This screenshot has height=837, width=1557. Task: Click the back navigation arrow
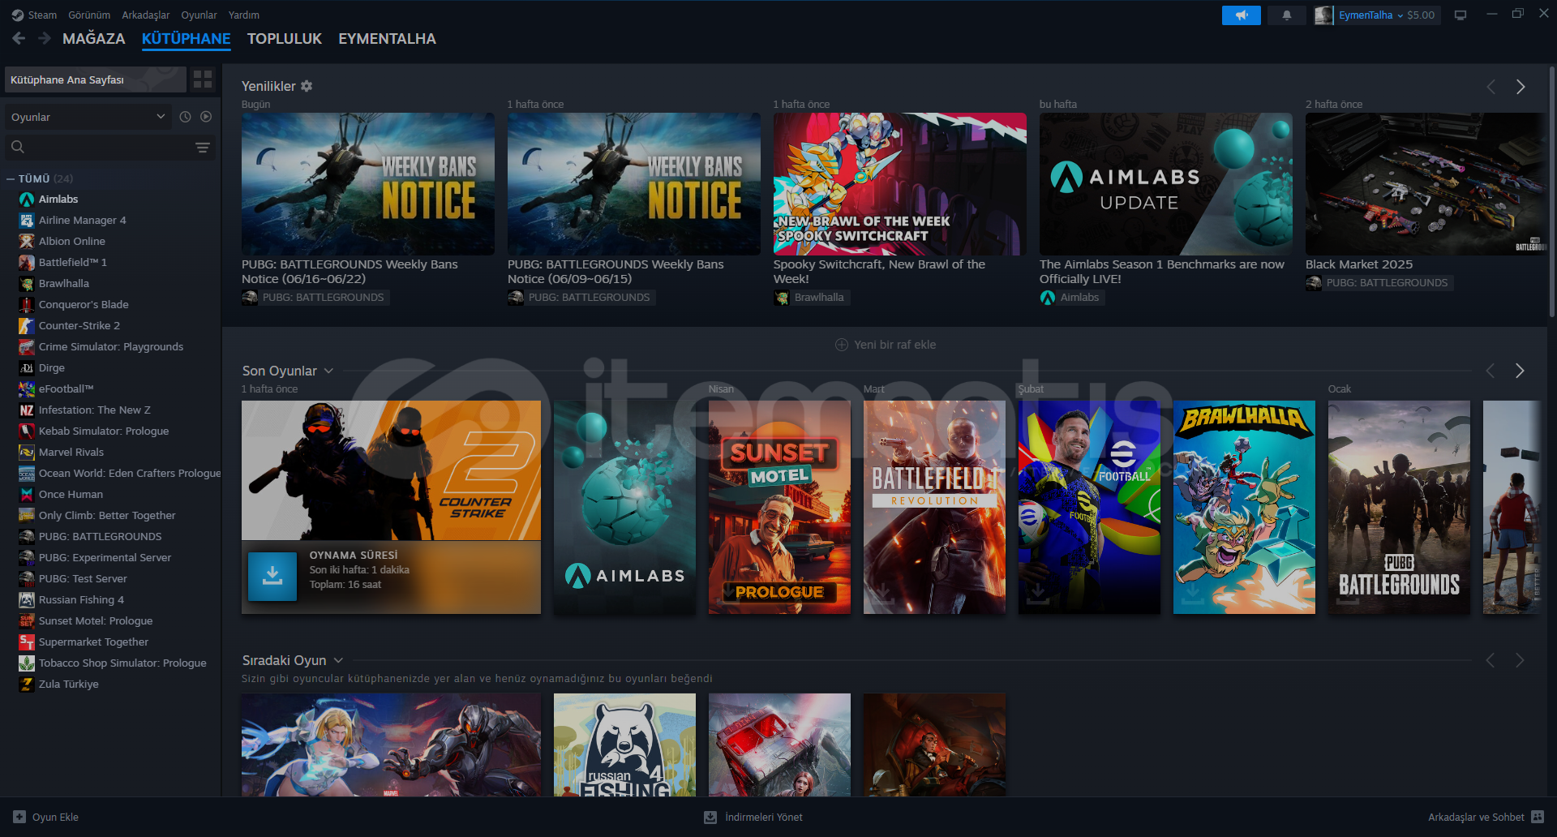(19, 38)
